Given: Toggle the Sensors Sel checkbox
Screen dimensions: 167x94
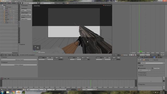Looking at the screenshot, I should point(46,58).
